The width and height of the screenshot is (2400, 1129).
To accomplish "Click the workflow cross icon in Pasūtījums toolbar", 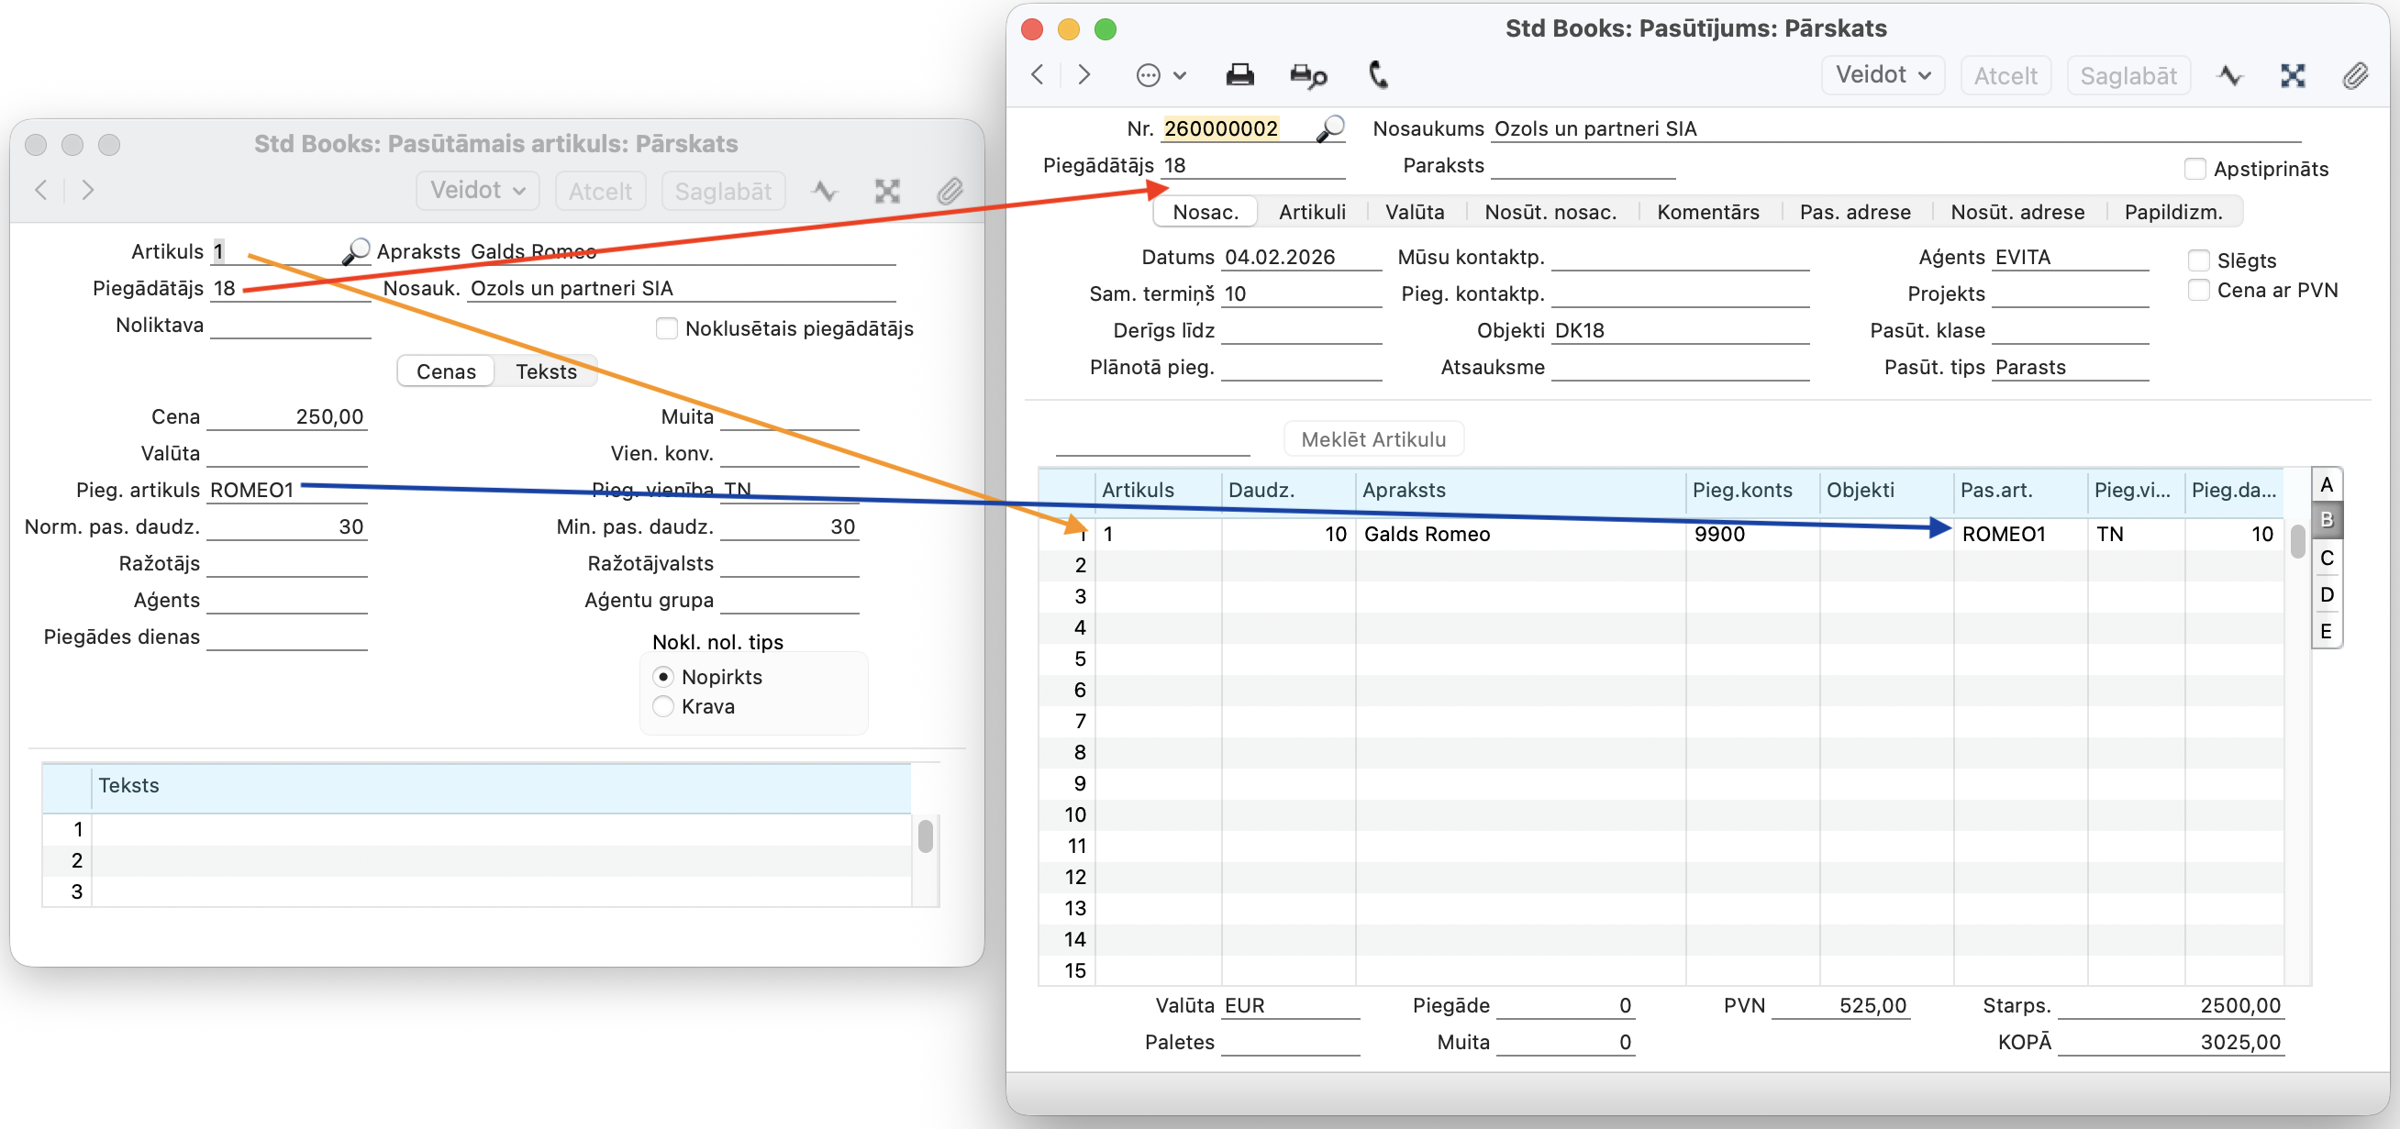I will pyautogui.click(x=2293, y=75).
